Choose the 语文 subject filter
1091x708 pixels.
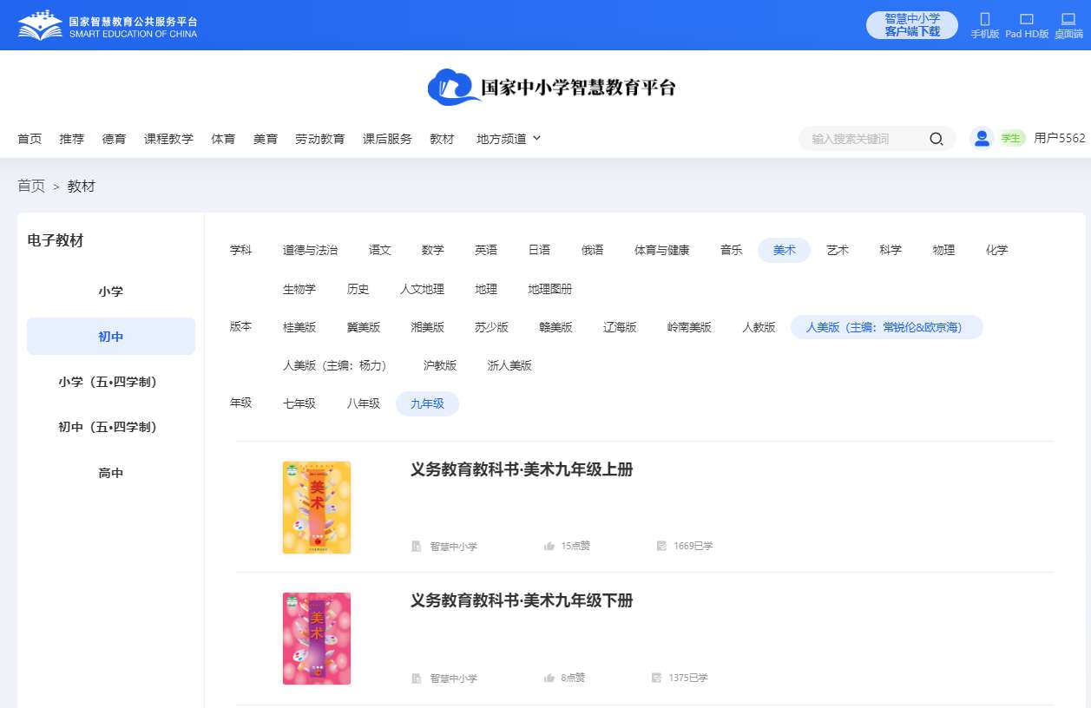point(380,250)
